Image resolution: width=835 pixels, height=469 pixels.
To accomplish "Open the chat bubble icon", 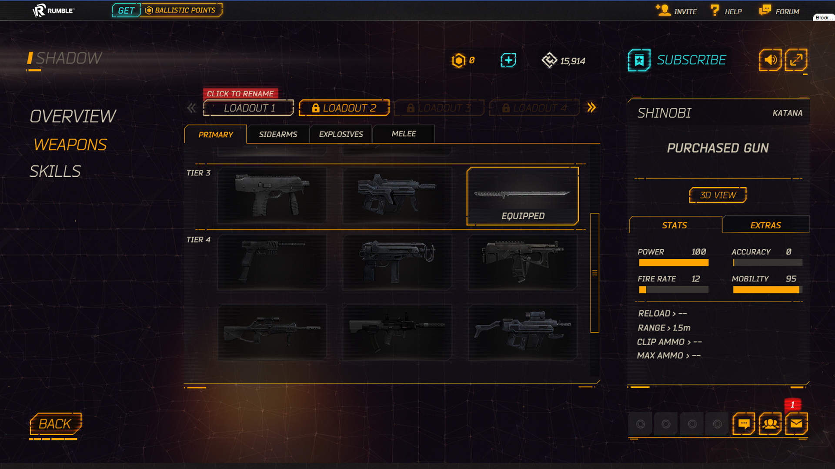I will 744,423.
